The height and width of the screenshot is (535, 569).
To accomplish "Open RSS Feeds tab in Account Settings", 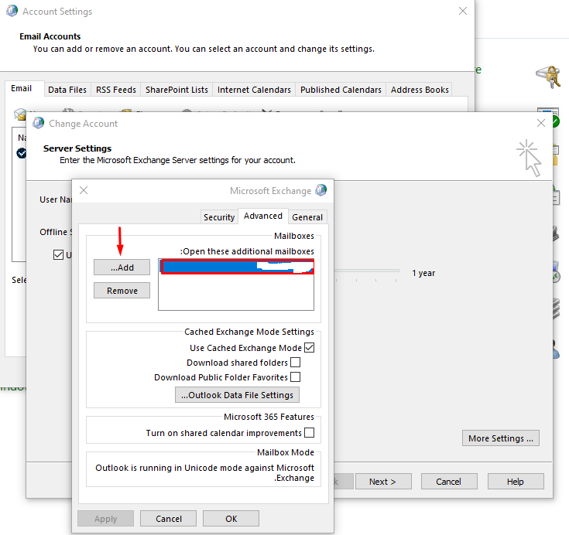I will click(116, 90).
